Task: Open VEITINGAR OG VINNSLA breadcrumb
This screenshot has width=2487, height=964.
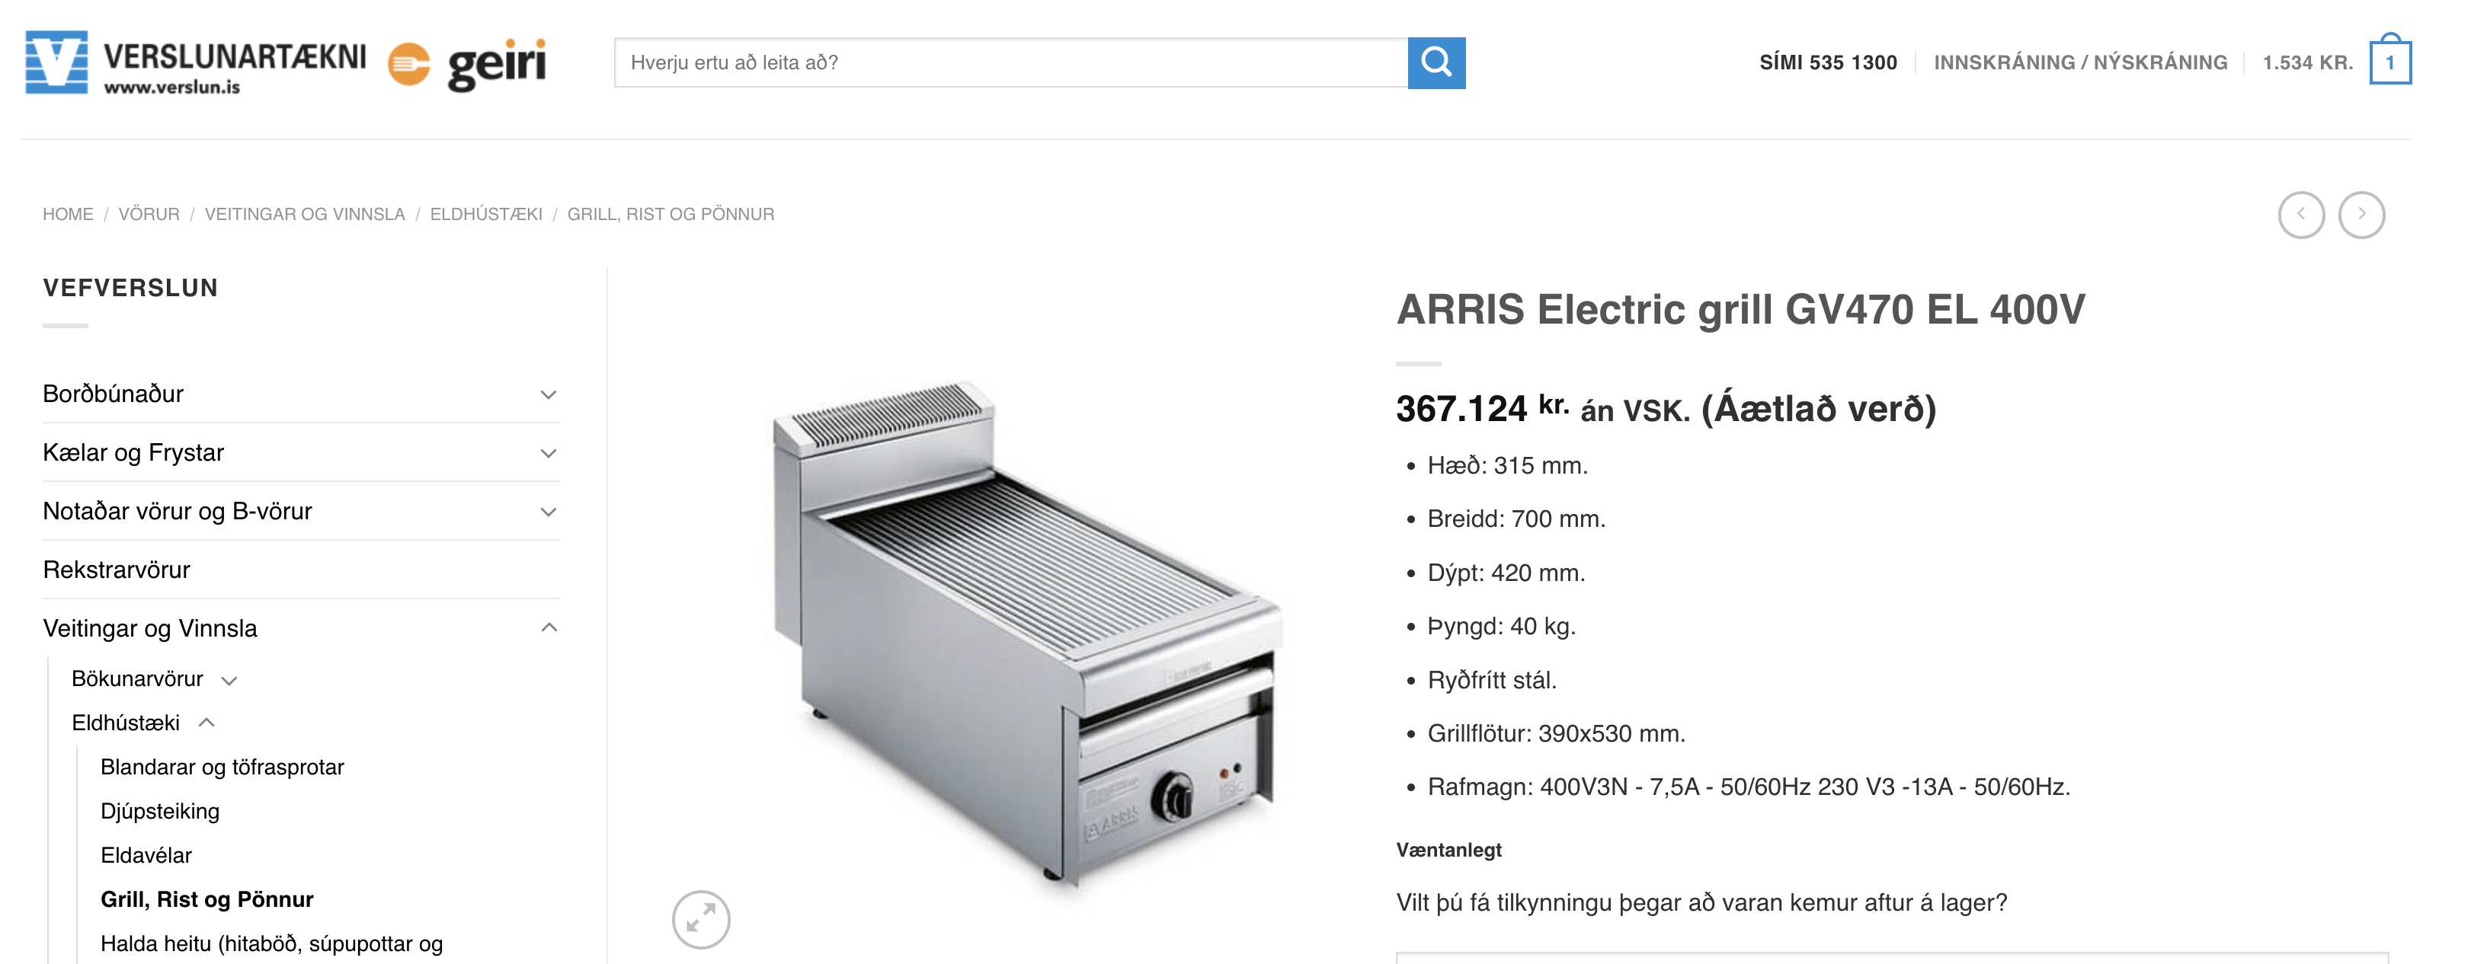Action: click(304, 214)
